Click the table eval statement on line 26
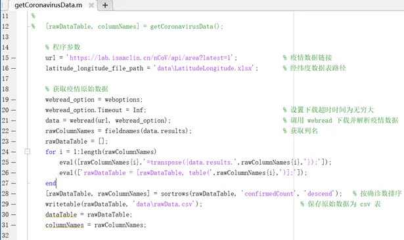The width and height of the screenshot is (404, 240). [183, 172]
